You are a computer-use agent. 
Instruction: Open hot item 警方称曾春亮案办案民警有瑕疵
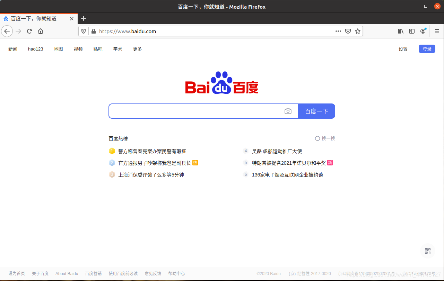coord(152,151)
